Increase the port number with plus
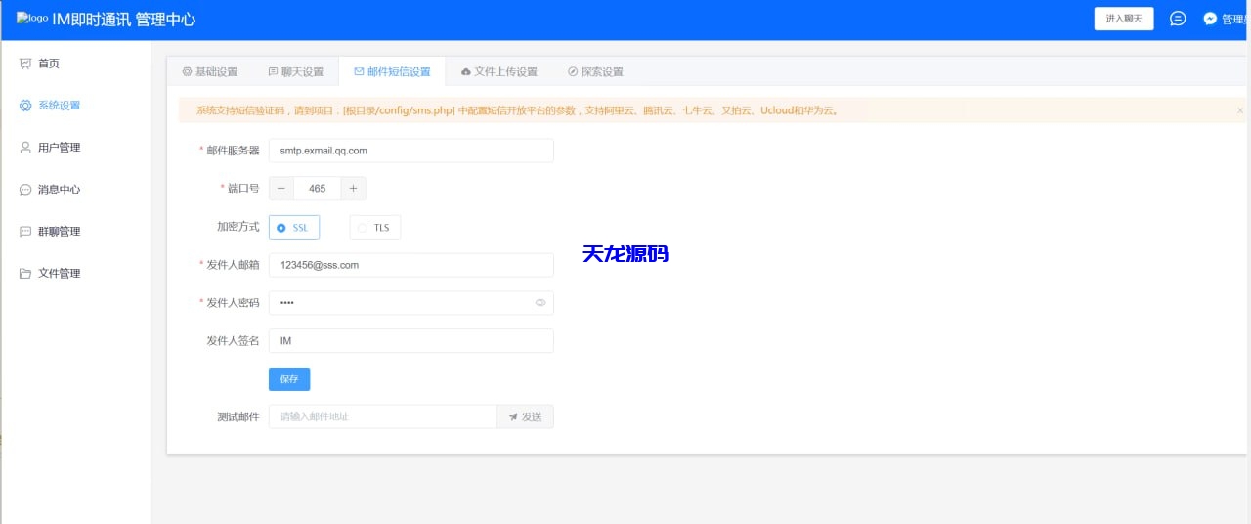Screen dimensions: 1251x524 pos(353,189)
